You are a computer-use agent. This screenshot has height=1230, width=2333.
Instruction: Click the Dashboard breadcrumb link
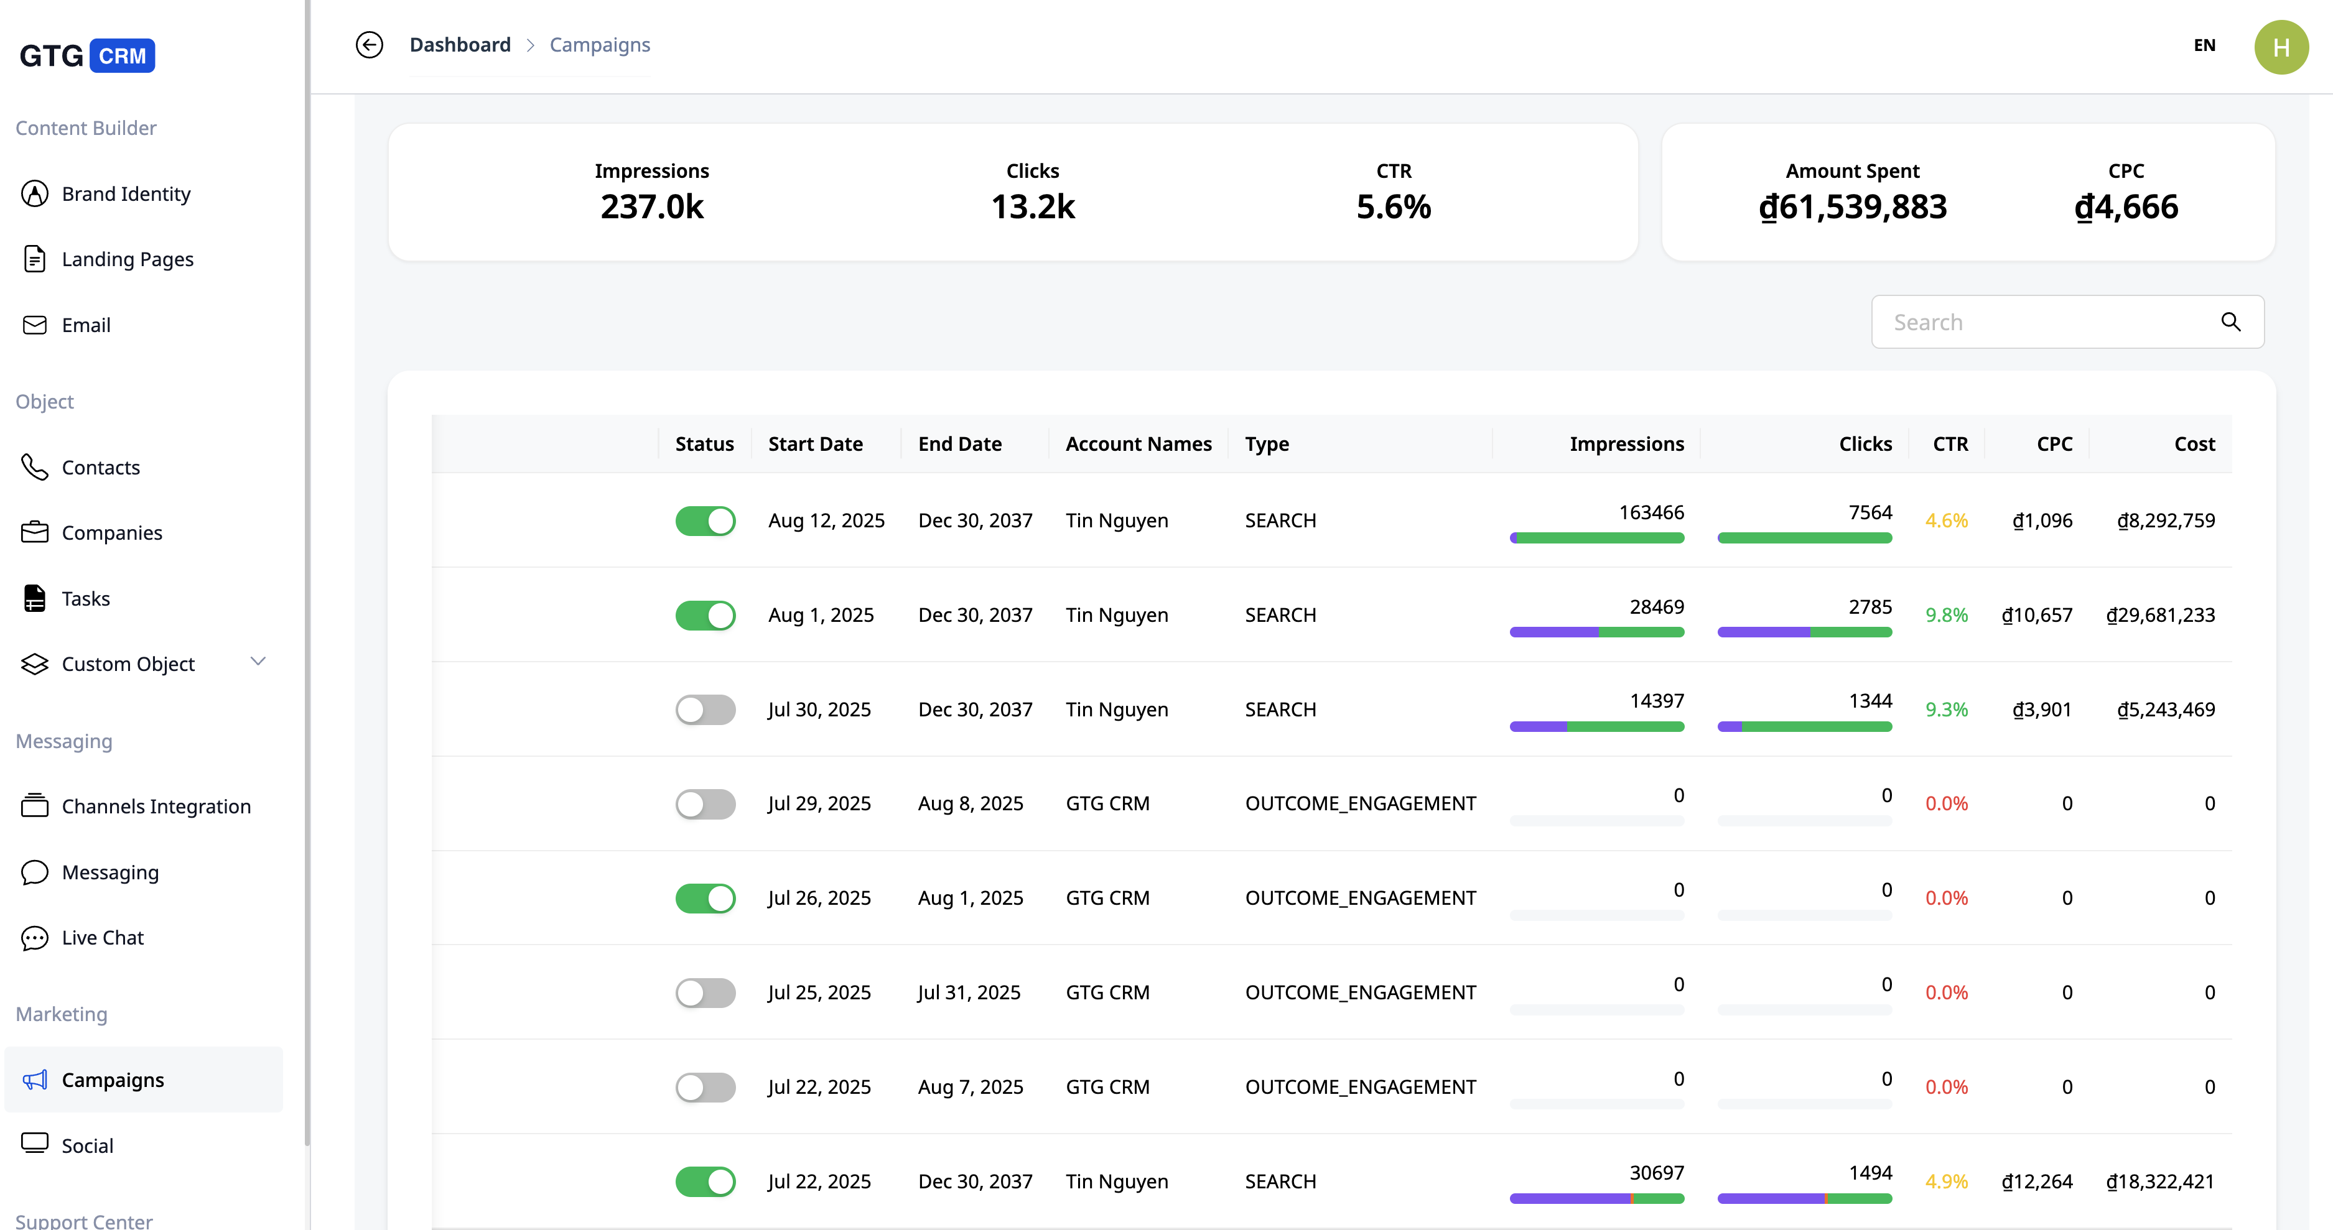(459, 44)
